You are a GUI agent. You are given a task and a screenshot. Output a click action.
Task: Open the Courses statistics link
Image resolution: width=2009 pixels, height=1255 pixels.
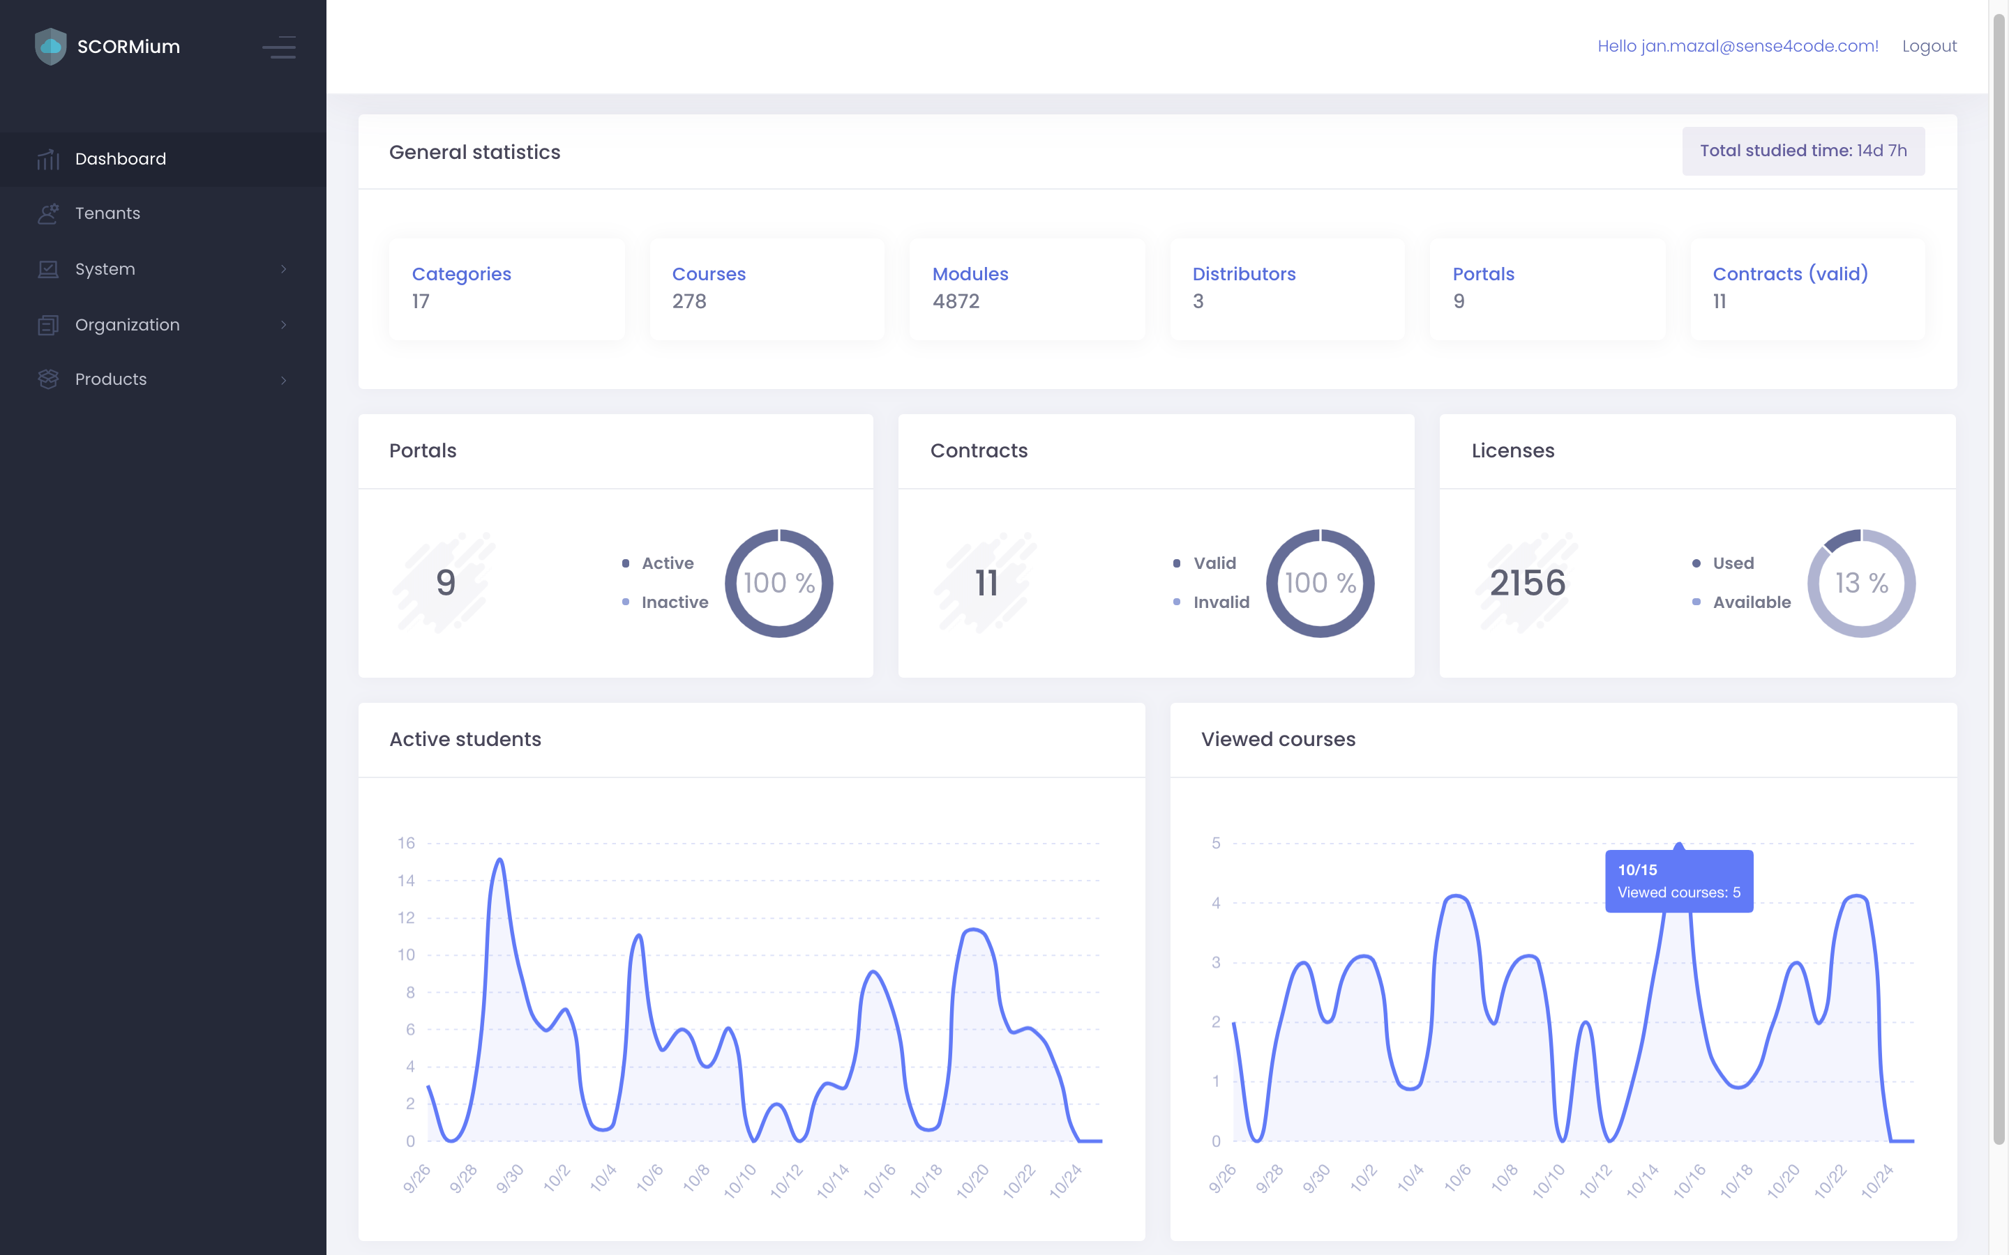tap(708, 274)
